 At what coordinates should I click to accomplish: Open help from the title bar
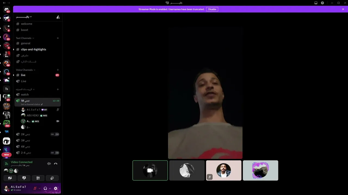[x=322, y=3]
